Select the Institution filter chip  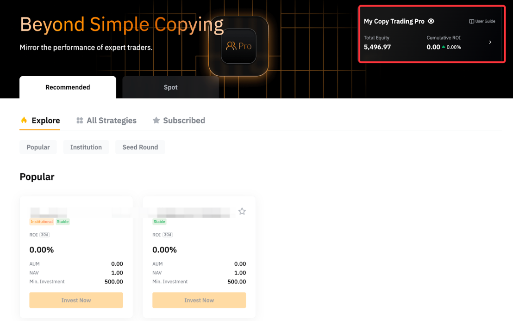coord(86,147)
